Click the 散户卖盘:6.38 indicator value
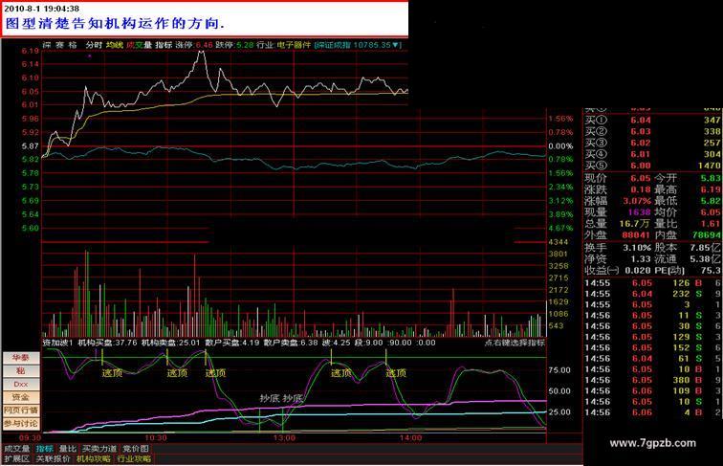 [291, 343]
